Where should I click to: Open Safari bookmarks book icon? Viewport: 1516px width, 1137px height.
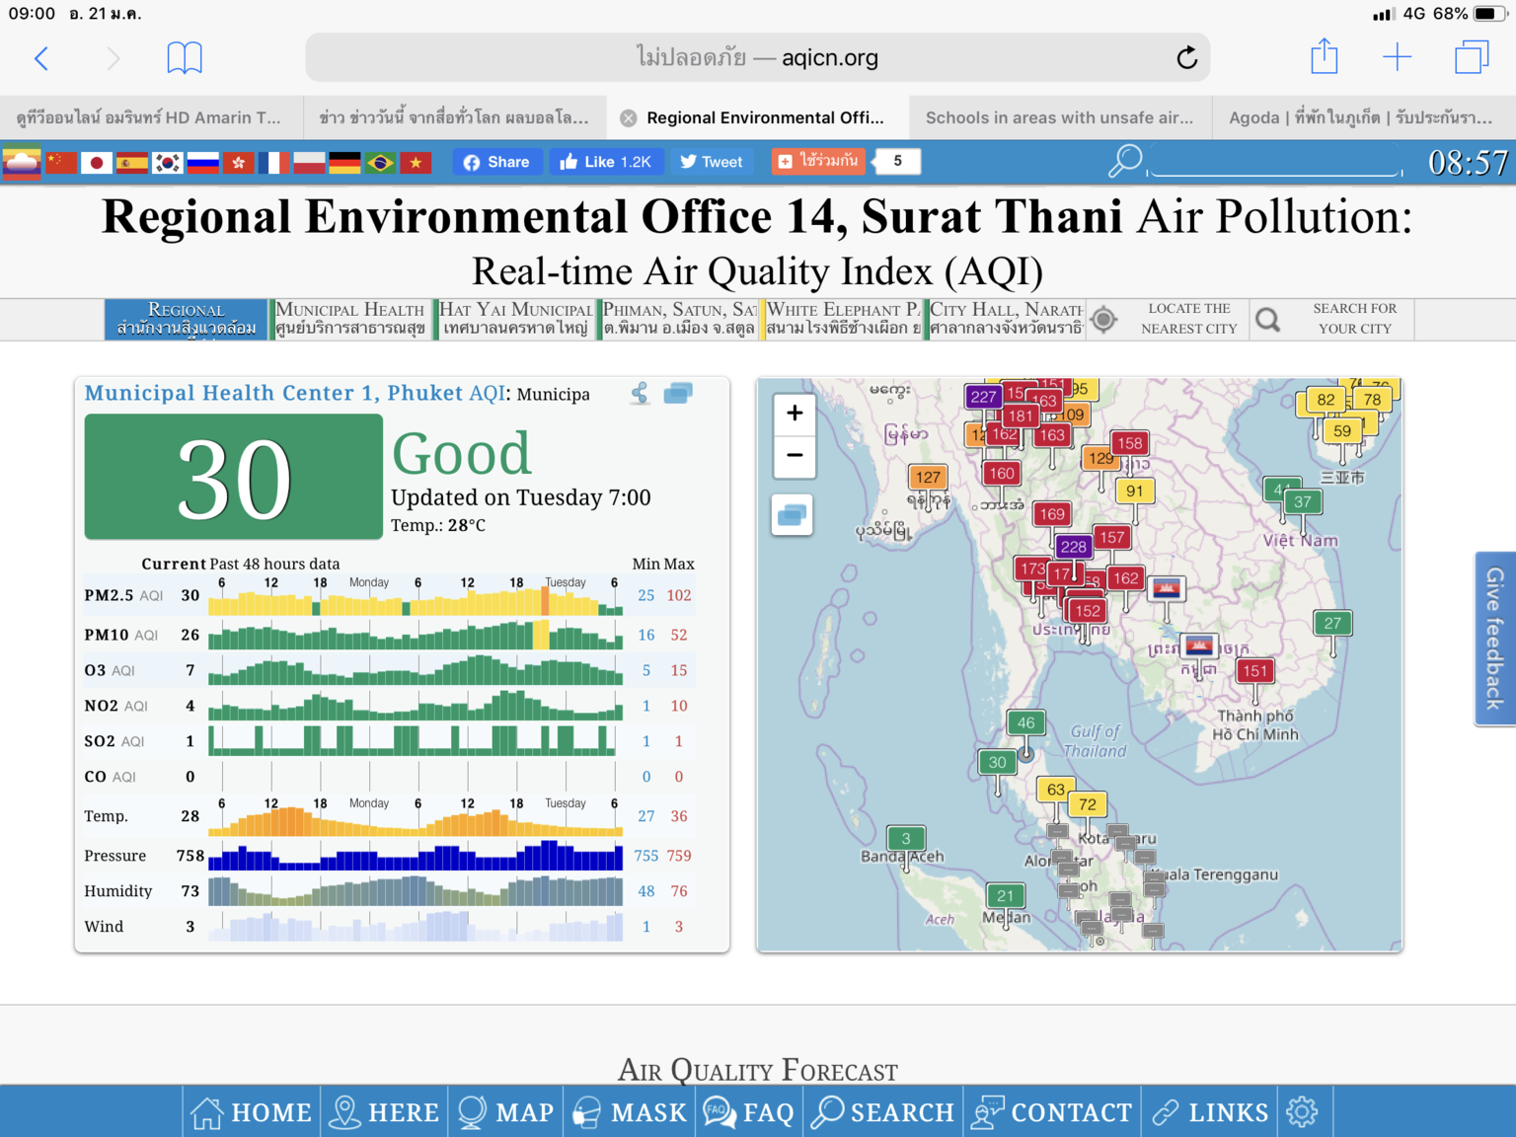pyautogui.click(x=185, y=58)
